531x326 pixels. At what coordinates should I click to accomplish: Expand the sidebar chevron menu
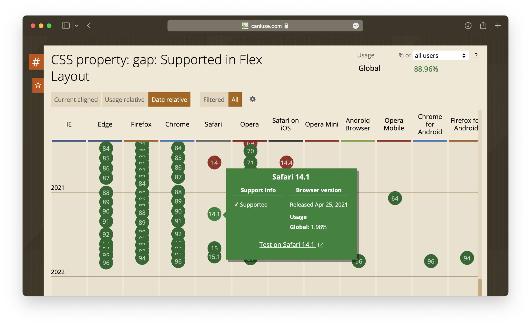click(76, 26)
